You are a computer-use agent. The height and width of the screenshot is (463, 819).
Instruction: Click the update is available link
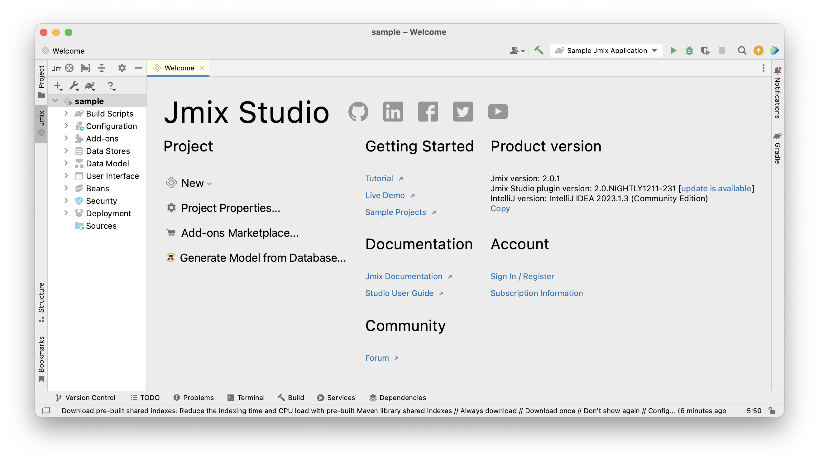pos(716,189)
